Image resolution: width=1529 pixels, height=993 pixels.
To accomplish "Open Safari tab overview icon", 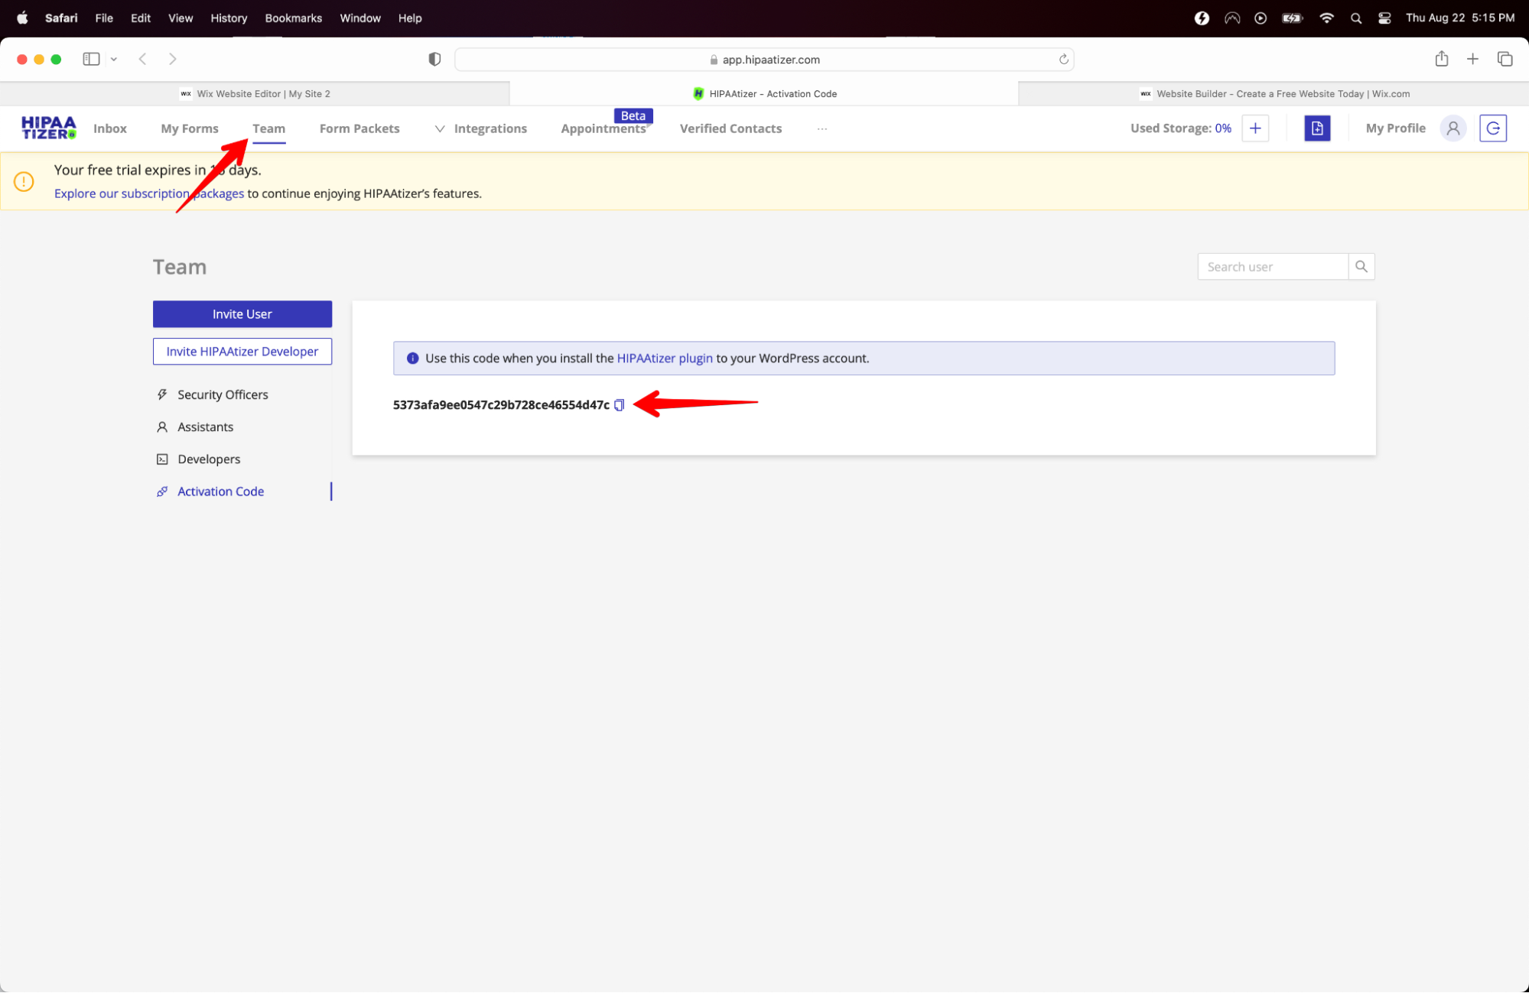I will [1505, 59].
